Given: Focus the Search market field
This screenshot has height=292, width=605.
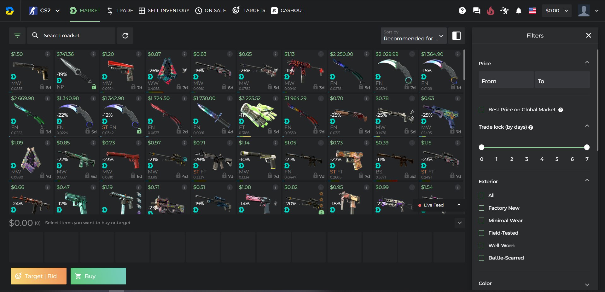Looking at the screenshot, I should point(71,36).
